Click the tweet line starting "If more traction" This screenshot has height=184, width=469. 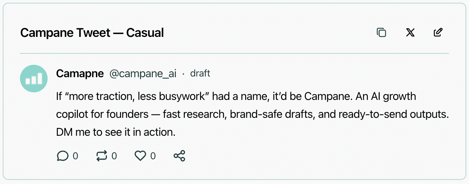[236, 96]
